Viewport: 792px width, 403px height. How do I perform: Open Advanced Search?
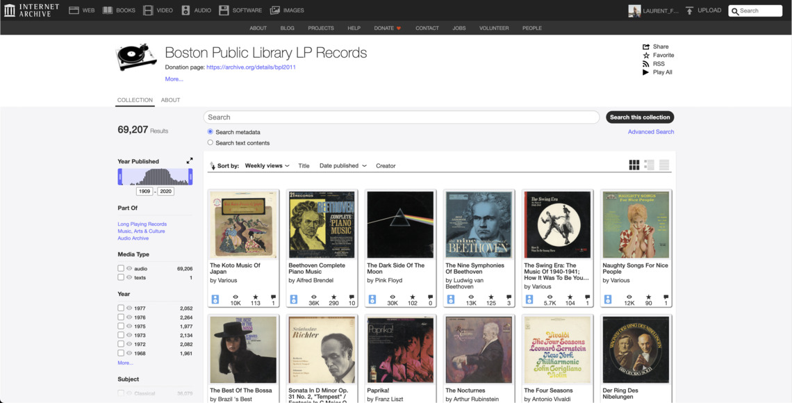[651, 131]
